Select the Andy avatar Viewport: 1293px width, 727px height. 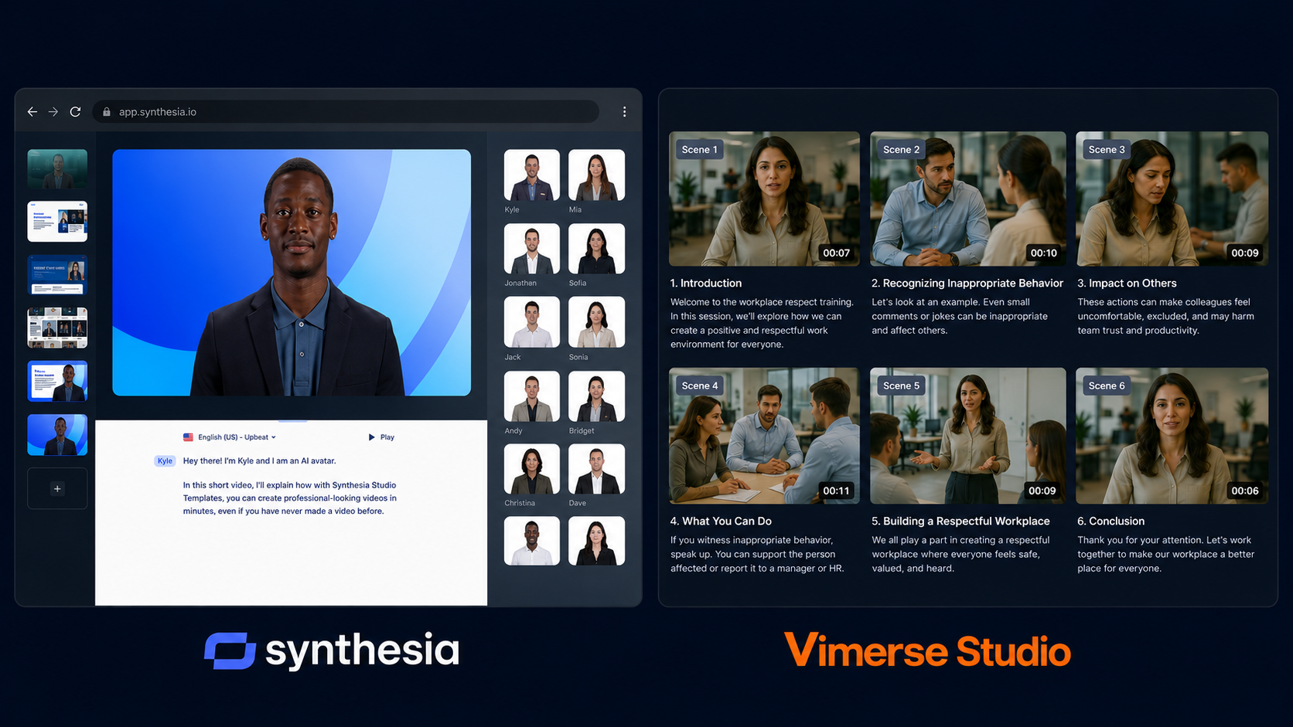click(x=532, y=396)
